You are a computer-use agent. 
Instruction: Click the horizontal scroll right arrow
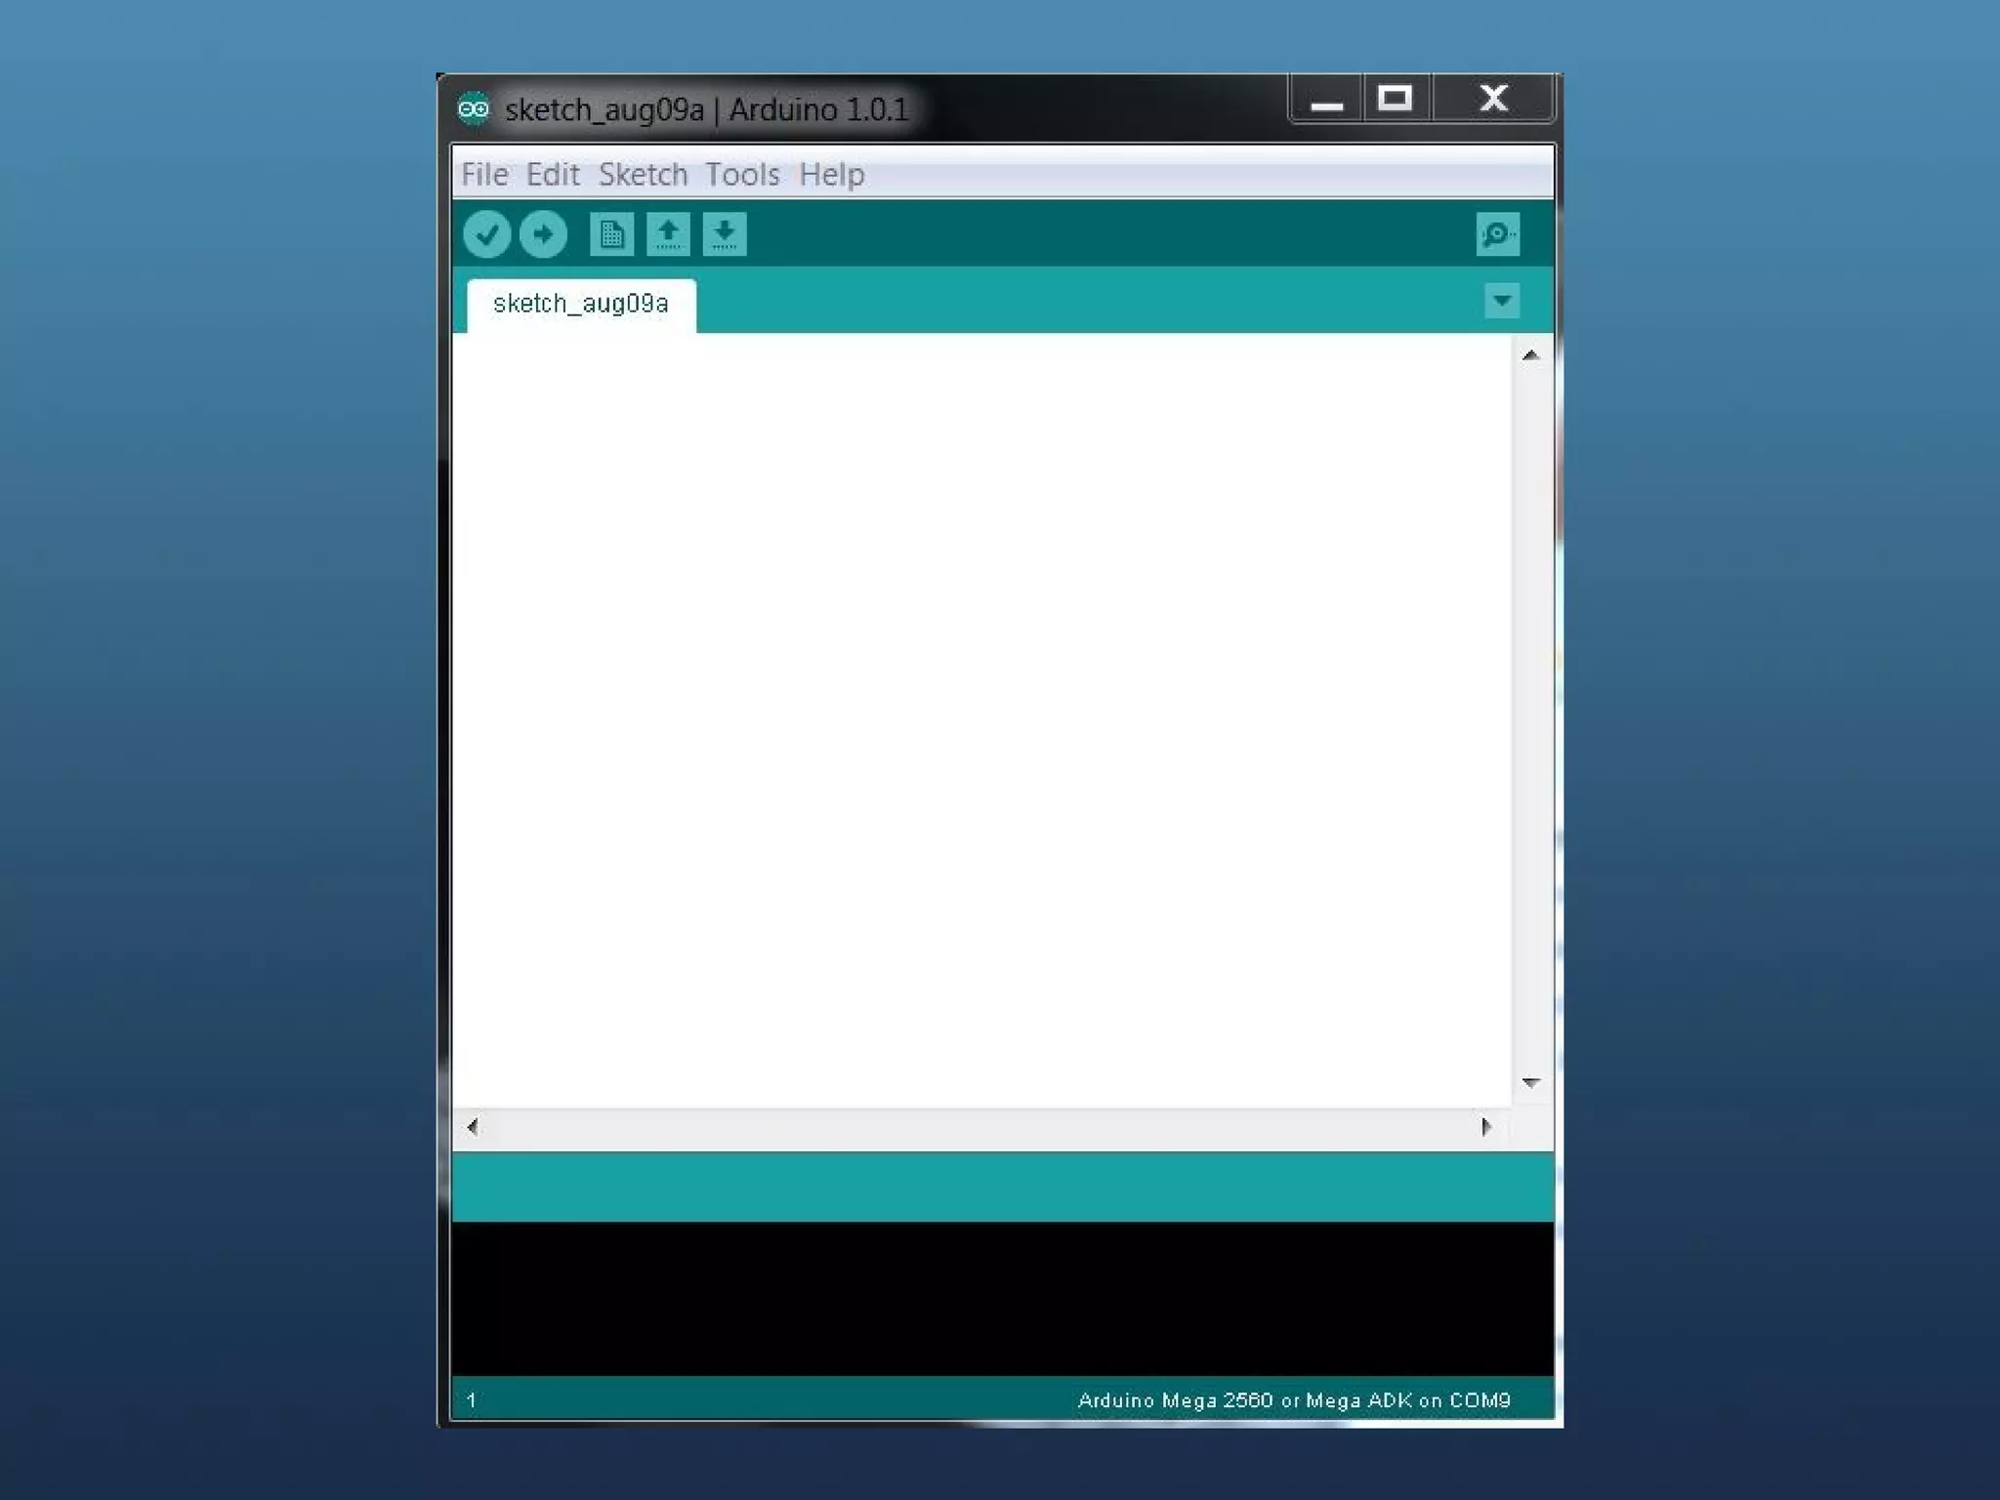[x=1486, y=1127]
